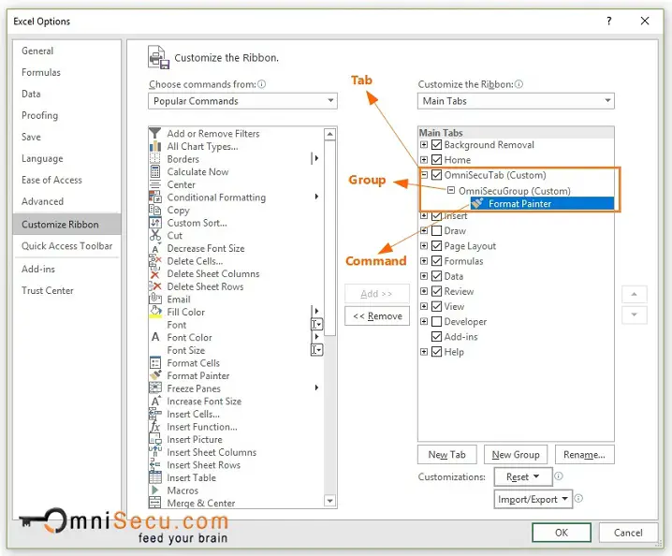Uncheck the Page Layout checkbox
672x556 pixels.
click(x=436, y=245)
